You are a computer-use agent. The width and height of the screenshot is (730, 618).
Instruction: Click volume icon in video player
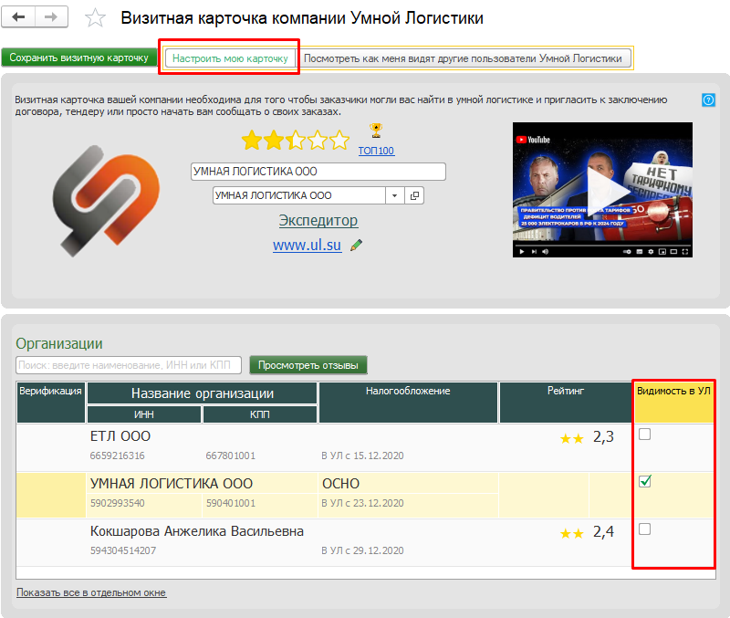545,251
